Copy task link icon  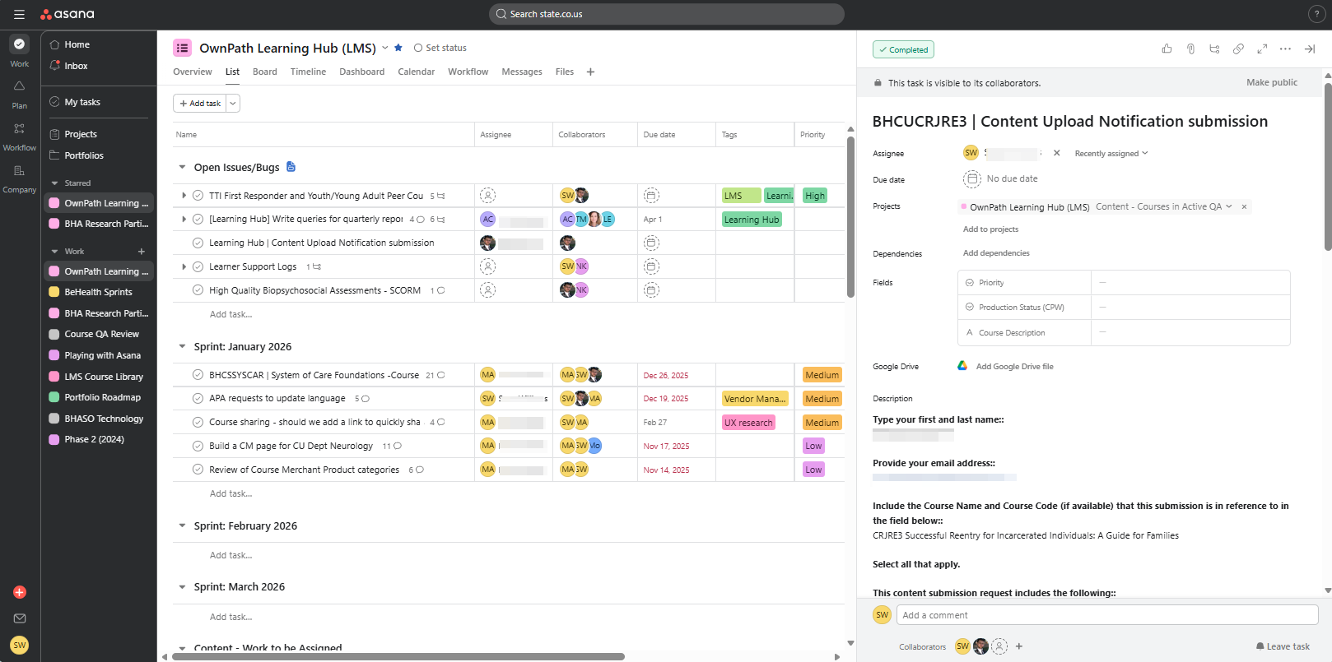pyautogui.click(x=1238, y=49)
